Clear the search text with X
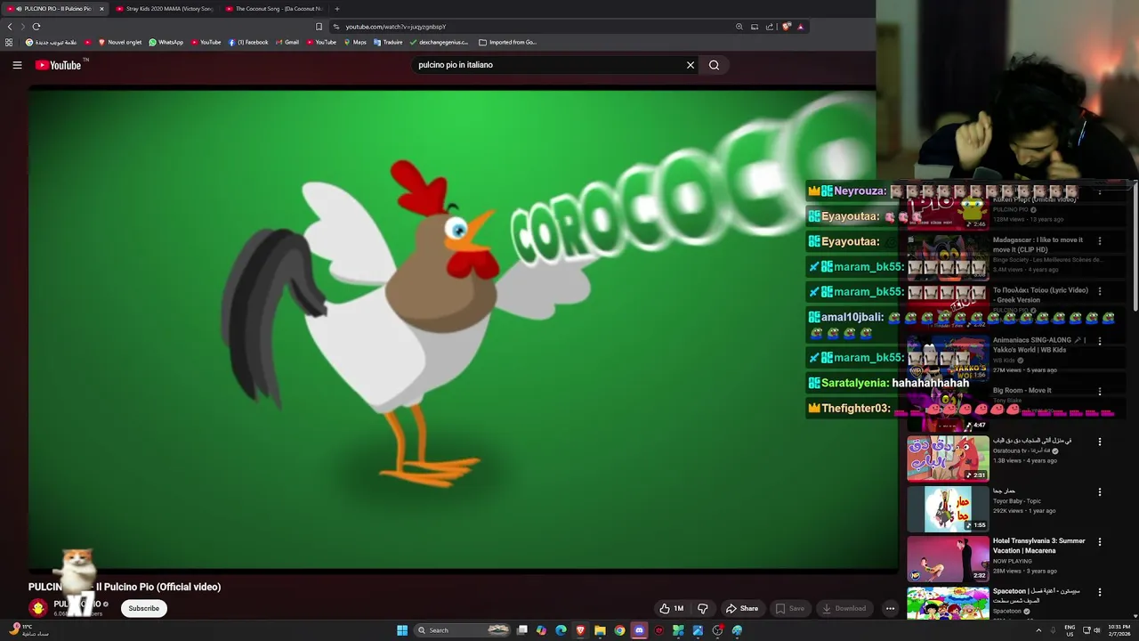This screenshot has height=641, width=1139. tap(690, 65)
